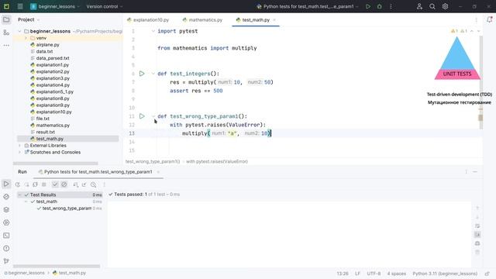Image resolution: width=496 pixels, height=279 pixels.
Task: Open Project view options dropdown
Action: click(29, 19)
